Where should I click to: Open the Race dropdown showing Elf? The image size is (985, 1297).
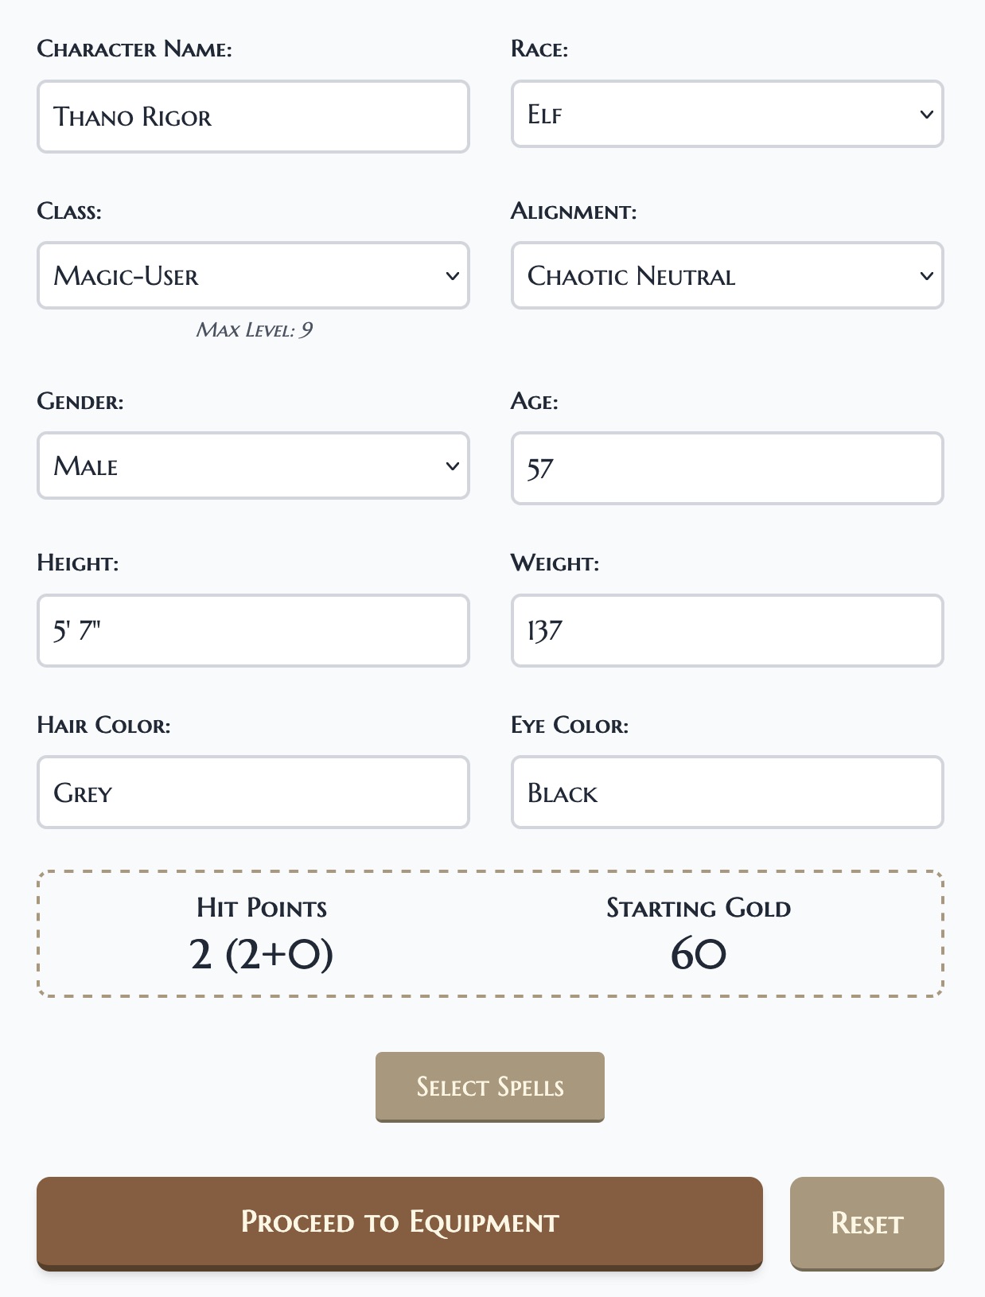726,115
